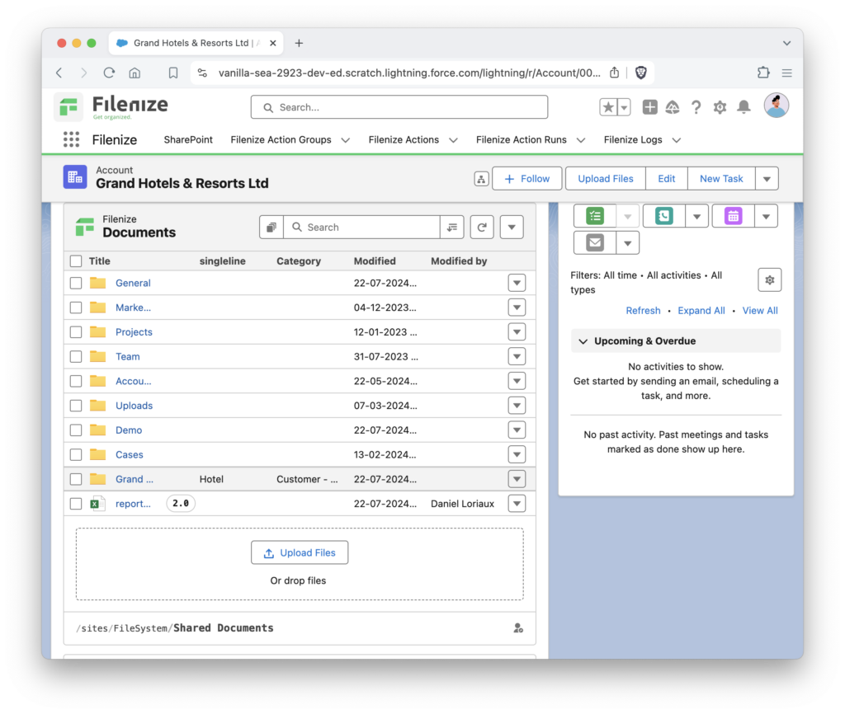This screenshot has height=714, width=845.
Task: Refresh the Filenize Documents list
Action: [x=482, y=228]
